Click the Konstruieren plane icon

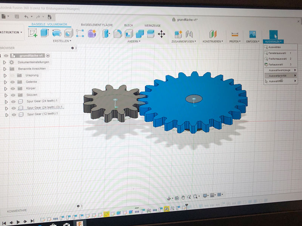(x=213, y=34)
